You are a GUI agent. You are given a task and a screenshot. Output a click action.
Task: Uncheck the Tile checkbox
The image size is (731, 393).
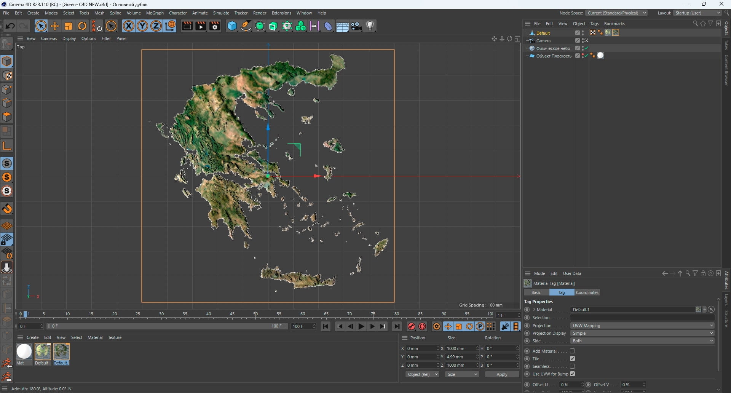572,359
